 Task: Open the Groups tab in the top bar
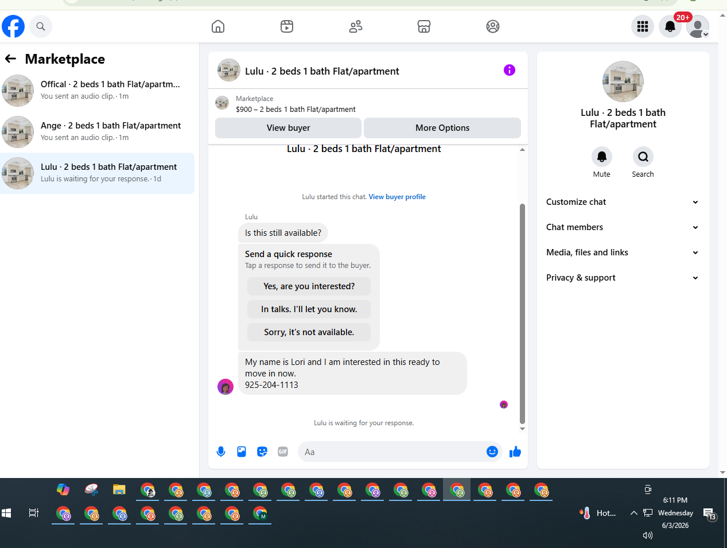pyautogui.click(x=493, y=26)
